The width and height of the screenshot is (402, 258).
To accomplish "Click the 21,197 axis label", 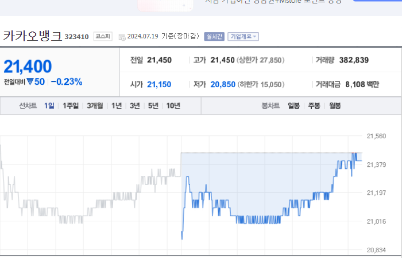I will pos(376,193).
